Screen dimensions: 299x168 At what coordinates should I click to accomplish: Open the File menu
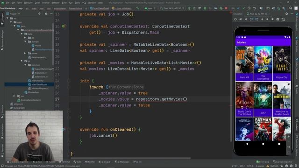pyautogui.click(x=8, y=3)
